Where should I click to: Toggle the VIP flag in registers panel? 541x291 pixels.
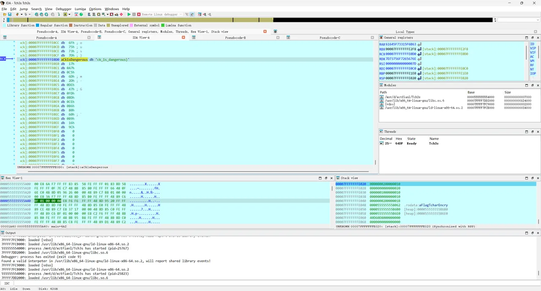pyautogui.click(x=533, y=48)
